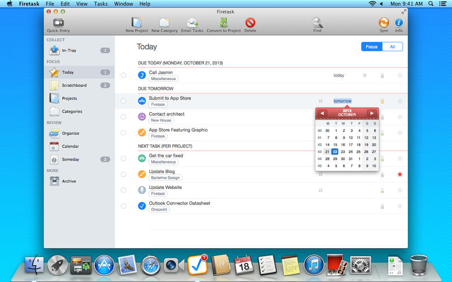
Task: Adjust priority indicator of Update Website
Action: coord(383,190)
